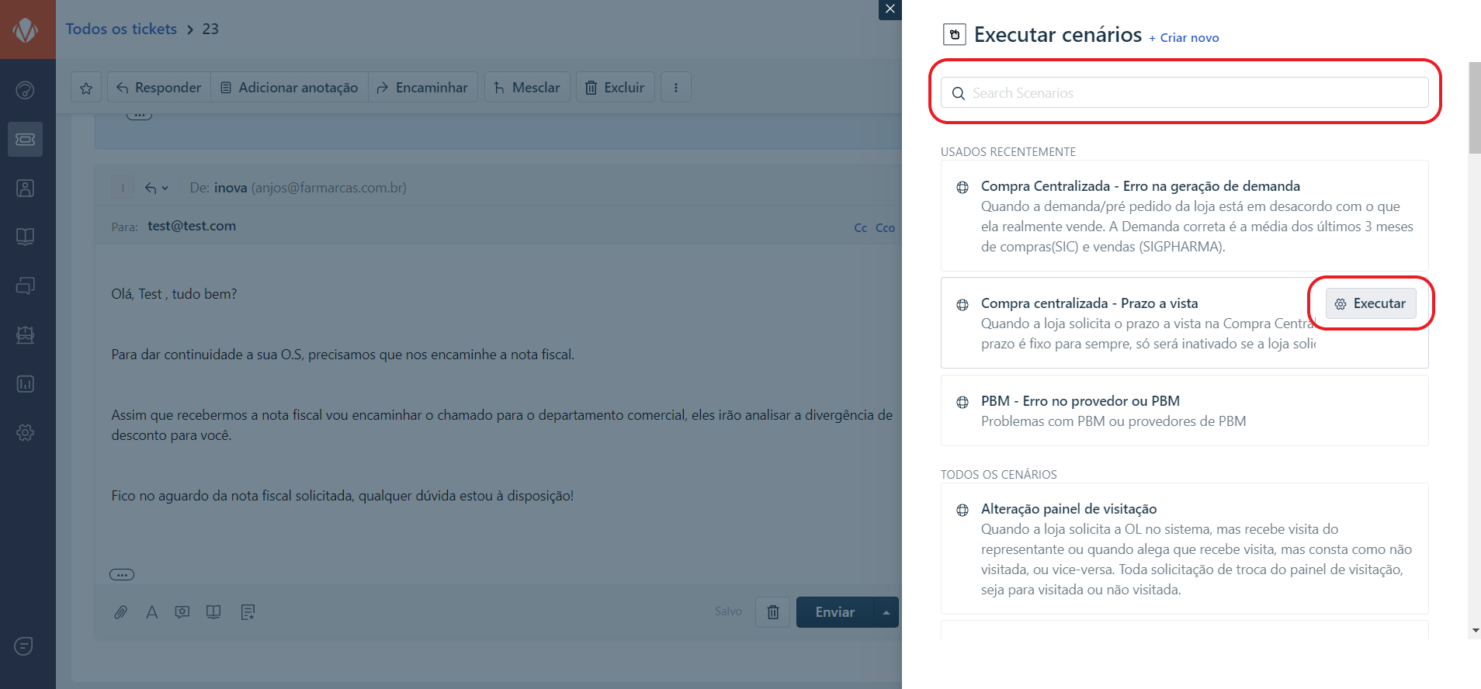This screenshot has width=1481, height=689.
Task: Open the knowledge base book sidebar icon
Action: point(25,237)
